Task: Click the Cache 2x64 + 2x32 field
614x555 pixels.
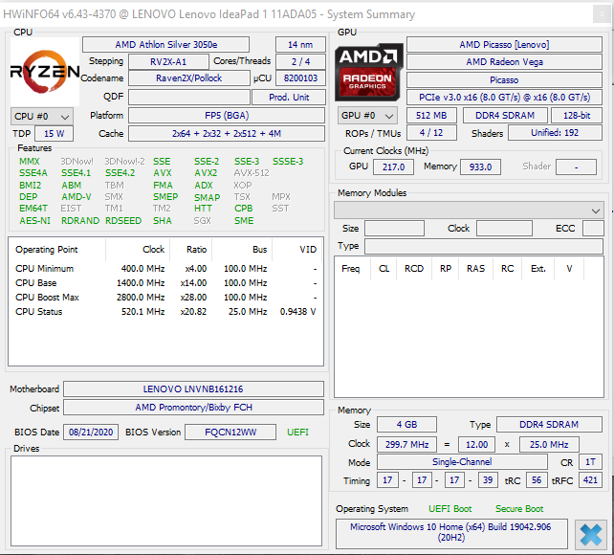Action: point(227,134)
